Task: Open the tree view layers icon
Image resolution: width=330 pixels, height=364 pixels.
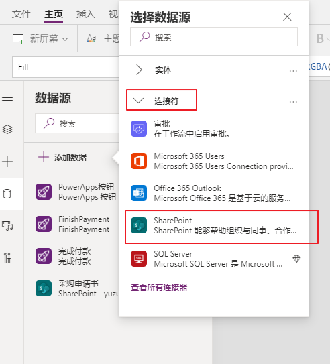Action: [x=7, y=129]
